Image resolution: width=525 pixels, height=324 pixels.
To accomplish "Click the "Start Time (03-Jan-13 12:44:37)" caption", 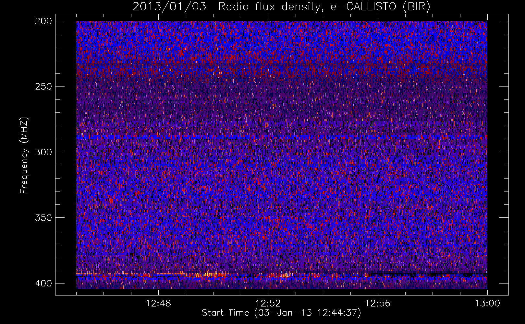I will coord(281,313).
